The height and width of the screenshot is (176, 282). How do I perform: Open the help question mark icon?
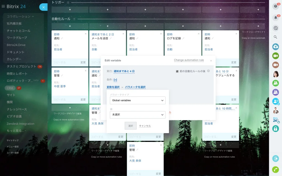click(x=275, y=6)
